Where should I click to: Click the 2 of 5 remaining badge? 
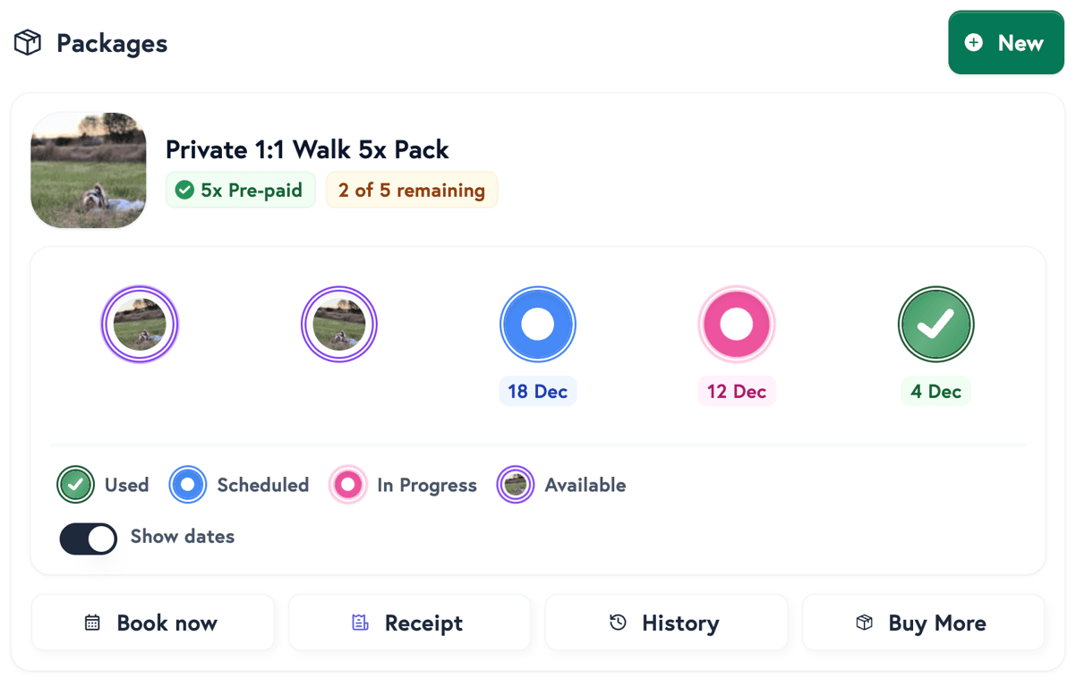tap(412, 190)
